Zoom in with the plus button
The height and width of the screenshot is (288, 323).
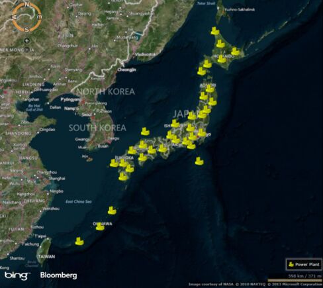point(27,40)
